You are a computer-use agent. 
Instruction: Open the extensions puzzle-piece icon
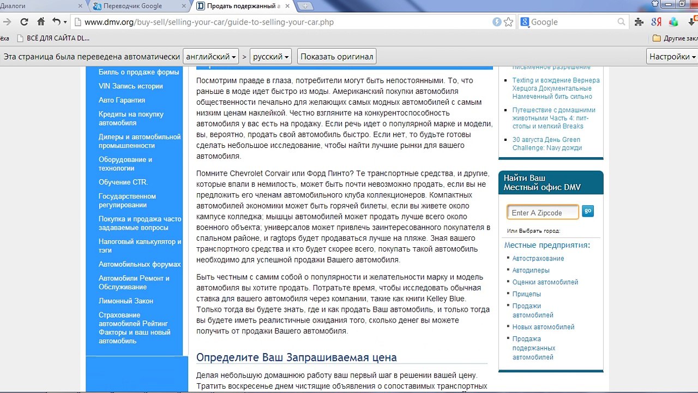[x=639, y=22]
